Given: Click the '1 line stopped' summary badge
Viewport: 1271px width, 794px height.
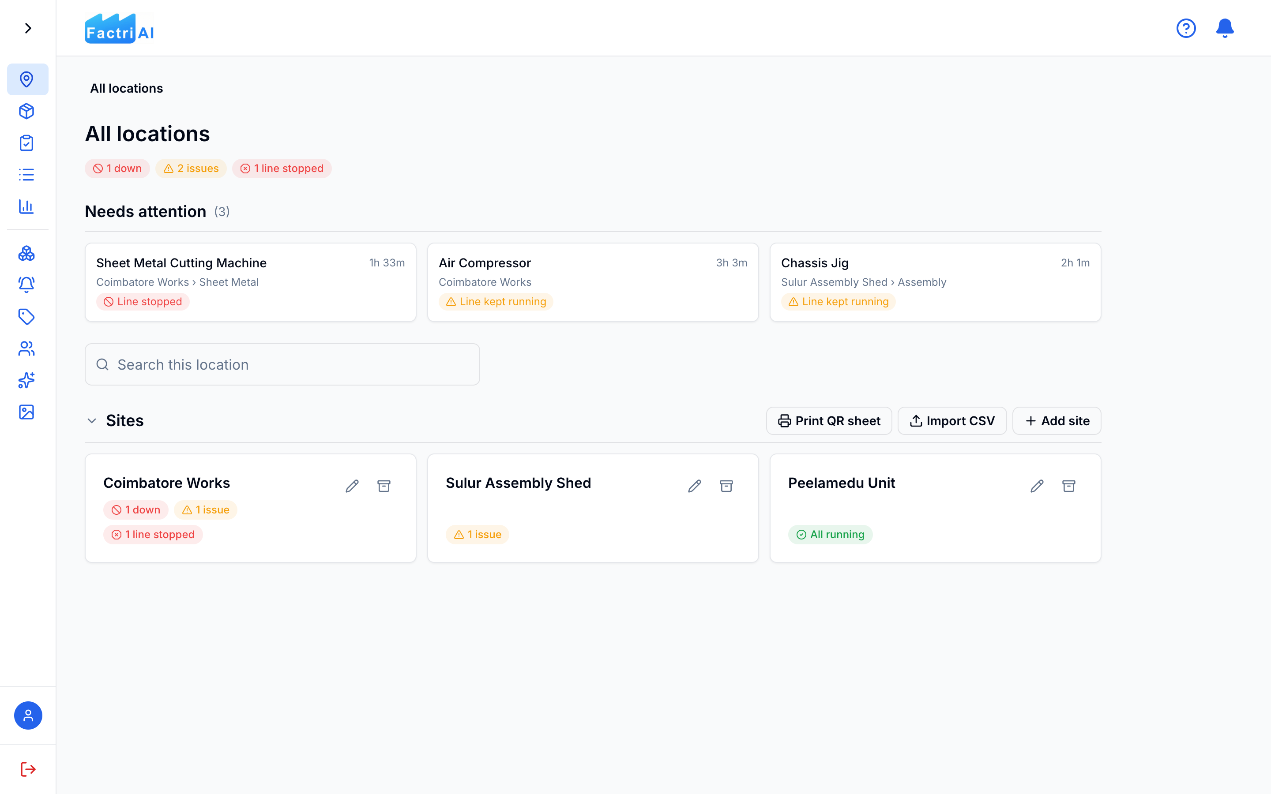Looking at the screenshot, I should (x=282, y=169).
